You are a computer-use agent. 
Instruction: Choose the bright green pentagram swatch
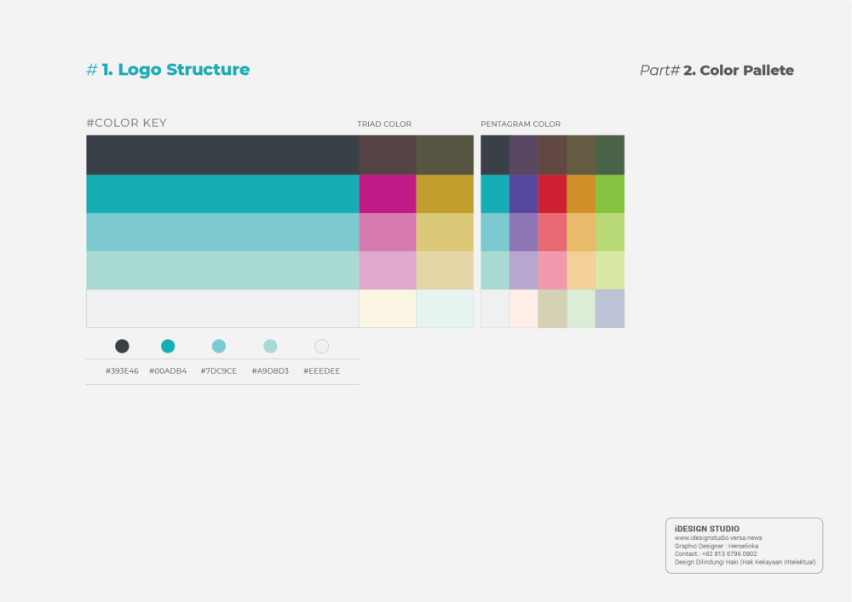pos(610,193)
